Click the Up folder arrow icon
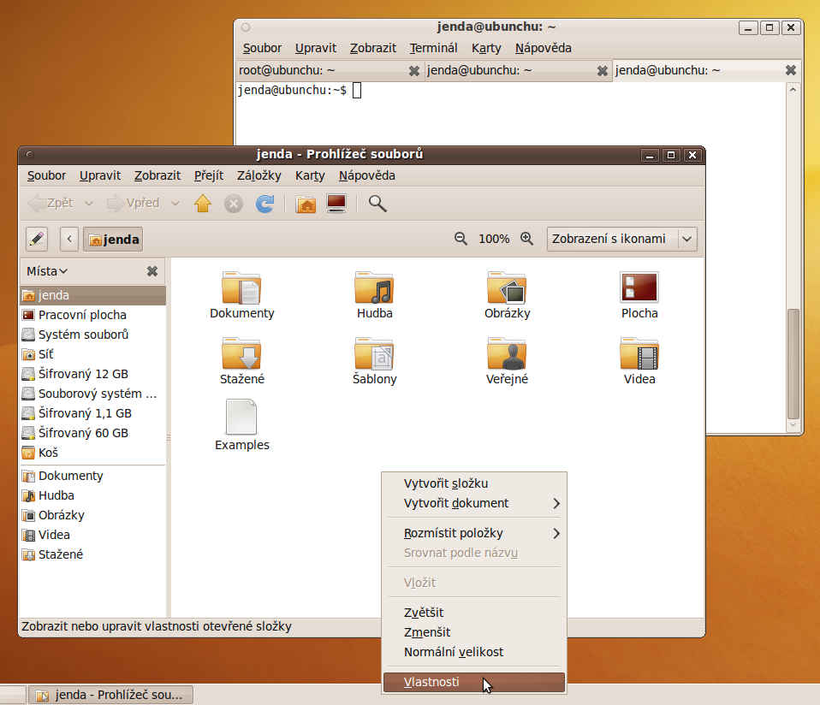 (x=203, y=204)
